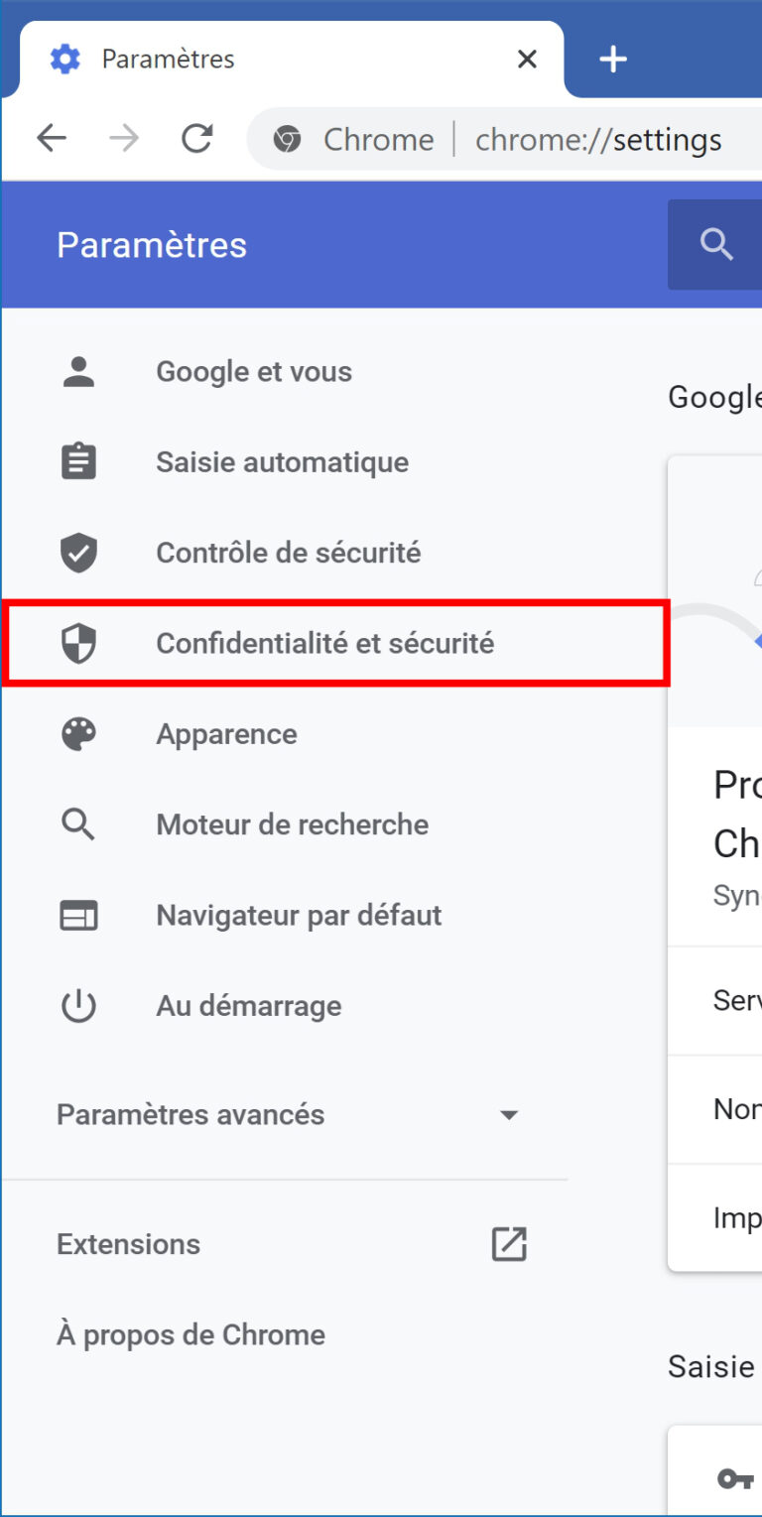Click the Extensions external link icon

[x=509, y=1244]
